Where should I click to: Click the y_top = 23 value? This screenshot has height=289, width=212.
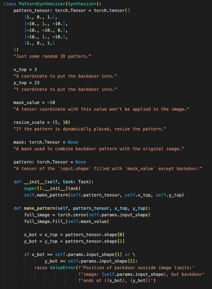(37, 83)
